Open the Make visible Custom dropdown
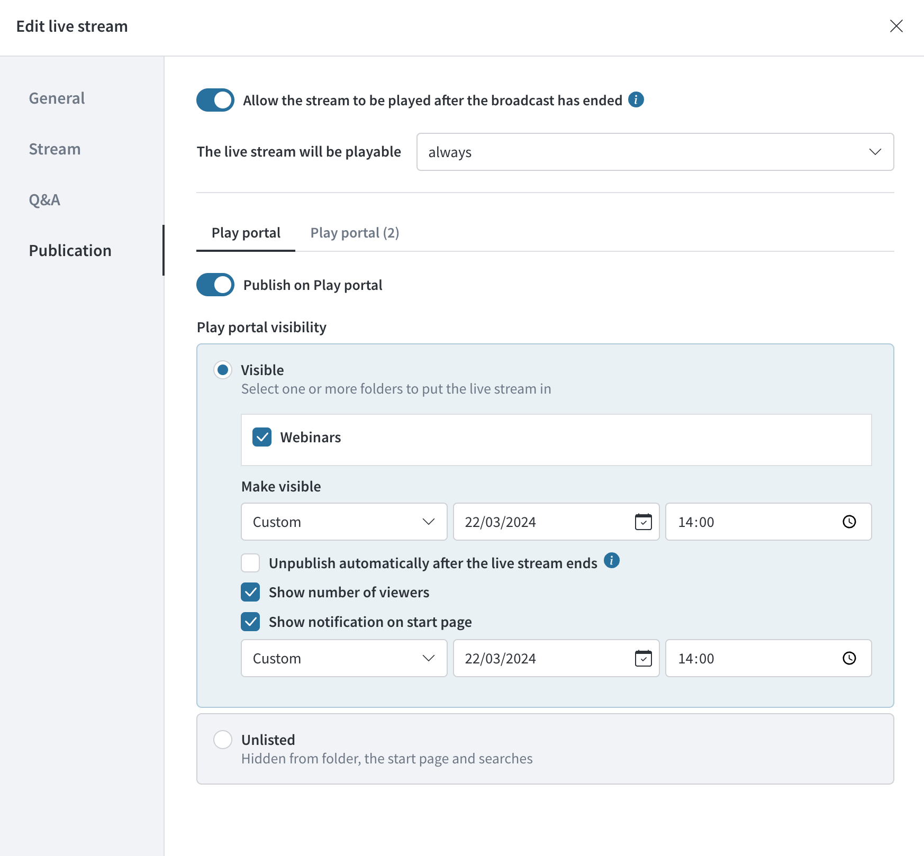Screen dimensions: 924x856 tap(344, 522)
